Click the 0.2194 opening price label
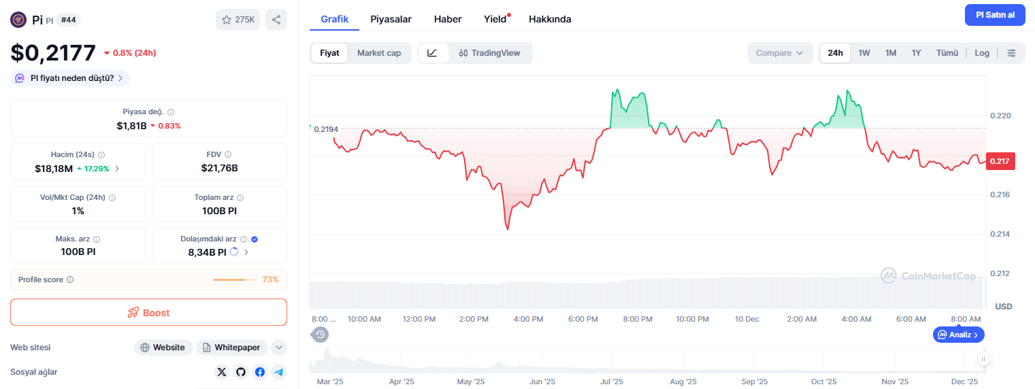This screenshot has height=389, width=1035. tap(325, 129)
